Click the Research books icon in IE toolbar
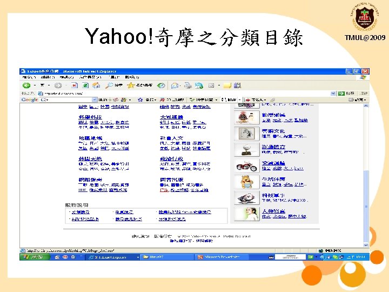 coord(237,85)
